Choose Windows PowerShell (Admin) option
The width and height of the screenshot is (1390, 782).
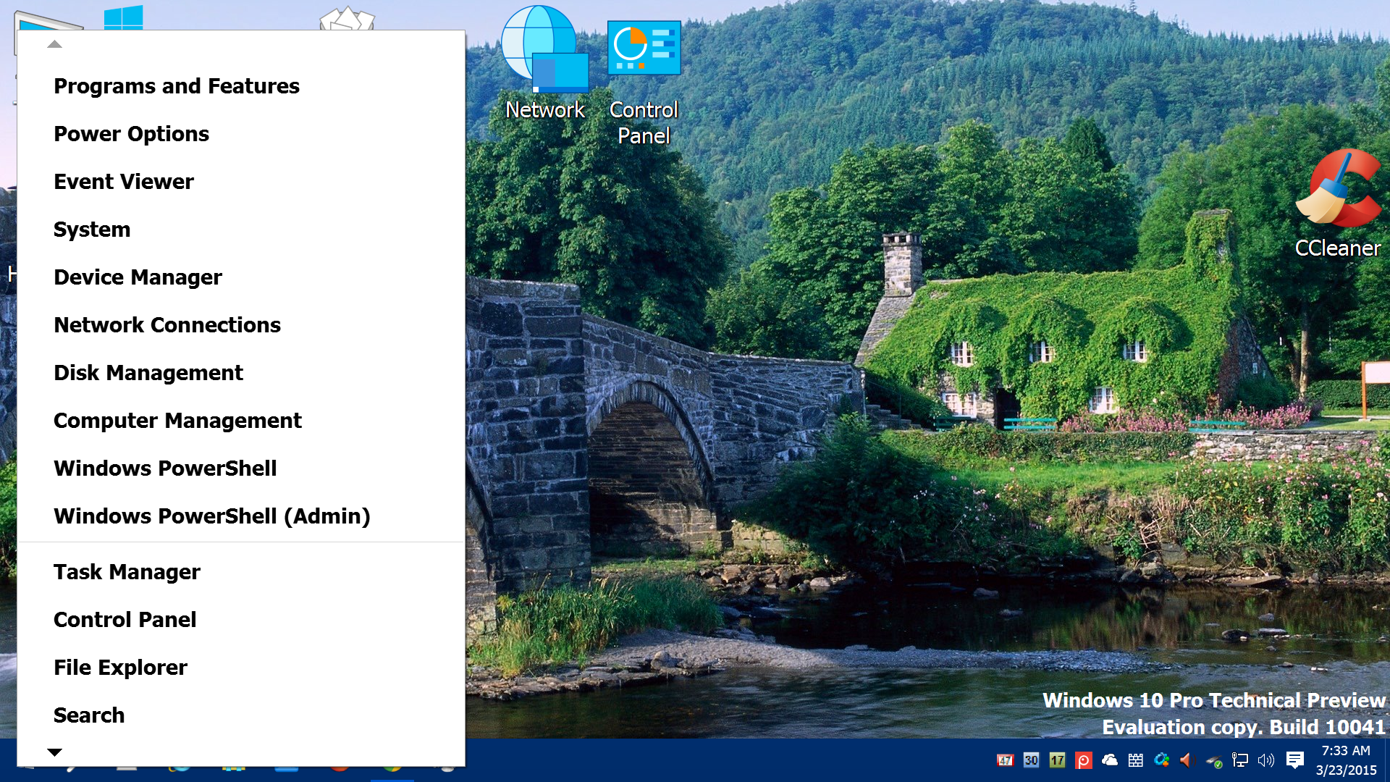[x=211, y=516]
